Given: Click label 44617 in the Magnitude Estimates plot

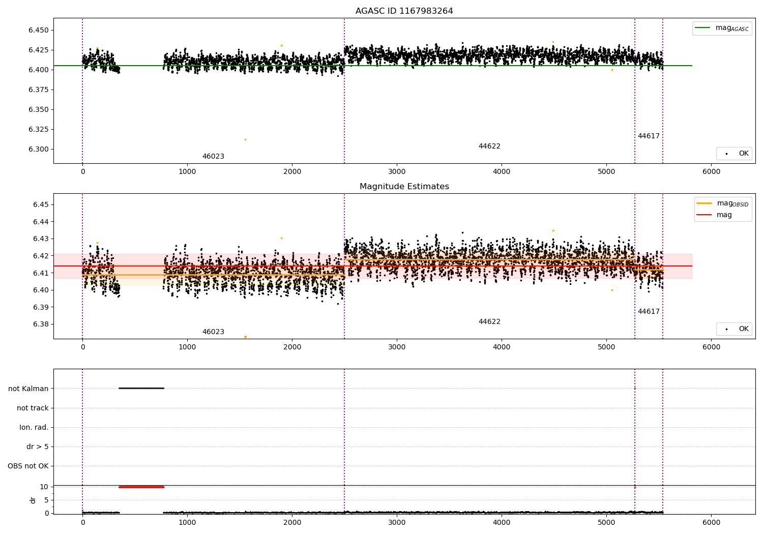Looking at the screenshot, I should pos(649,312).
